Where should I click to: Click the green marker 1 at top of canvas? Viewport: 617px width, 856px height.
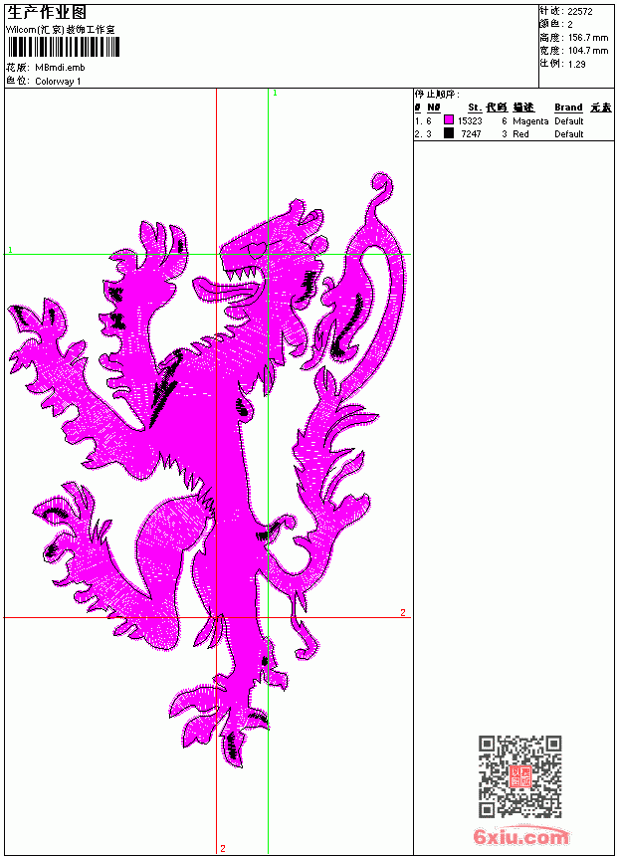point(276,94)
